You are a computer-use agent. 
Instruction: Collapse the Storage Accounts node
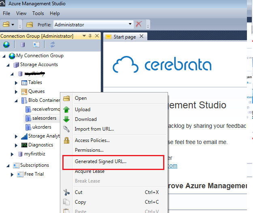click(x=8, y=65)
